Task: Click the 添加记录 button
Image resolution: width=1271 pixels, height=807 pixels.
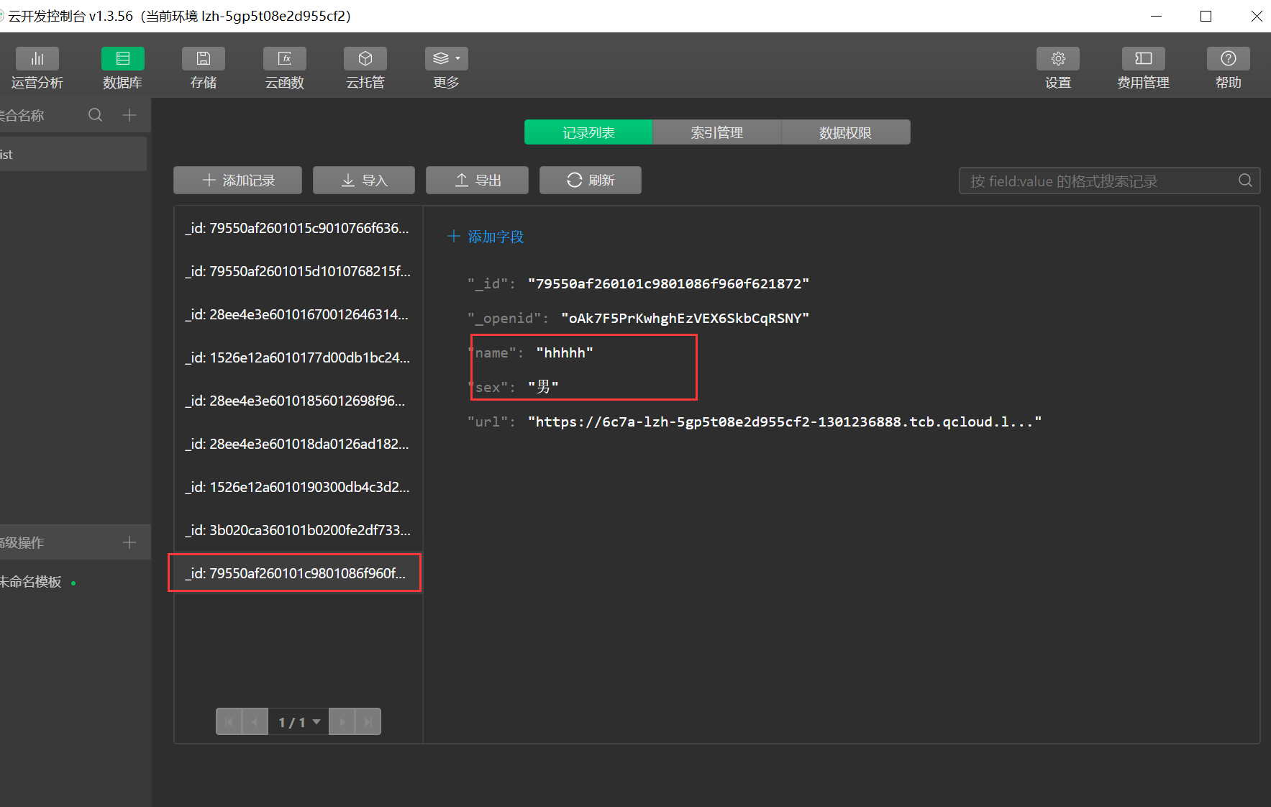Action: tap(237, 181)
